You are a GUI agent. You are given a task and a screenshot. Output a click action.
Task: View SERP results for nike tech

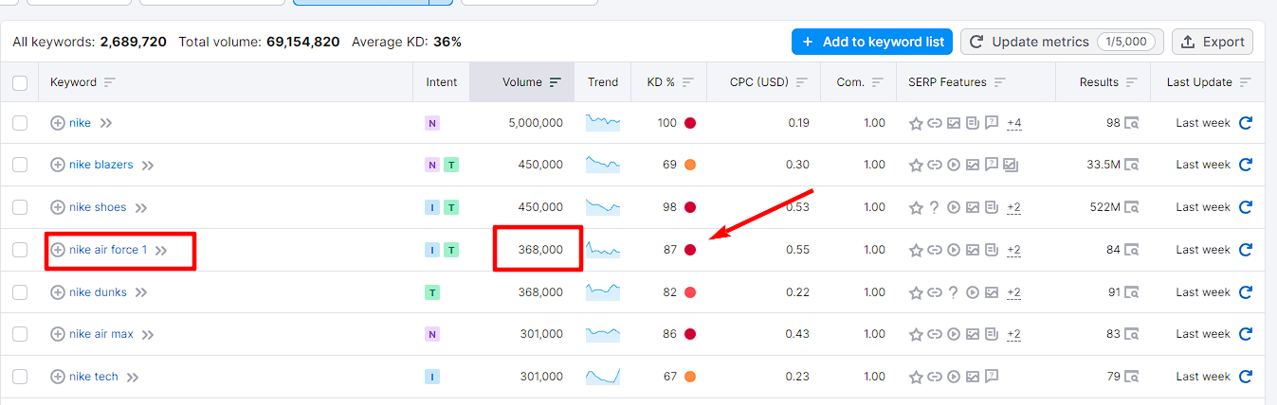point(1131,377)
